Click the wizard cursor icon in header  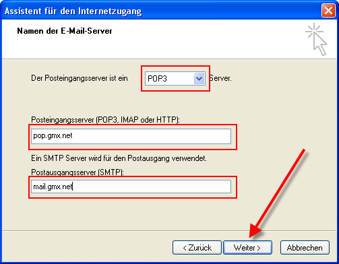tap(316, 39)
